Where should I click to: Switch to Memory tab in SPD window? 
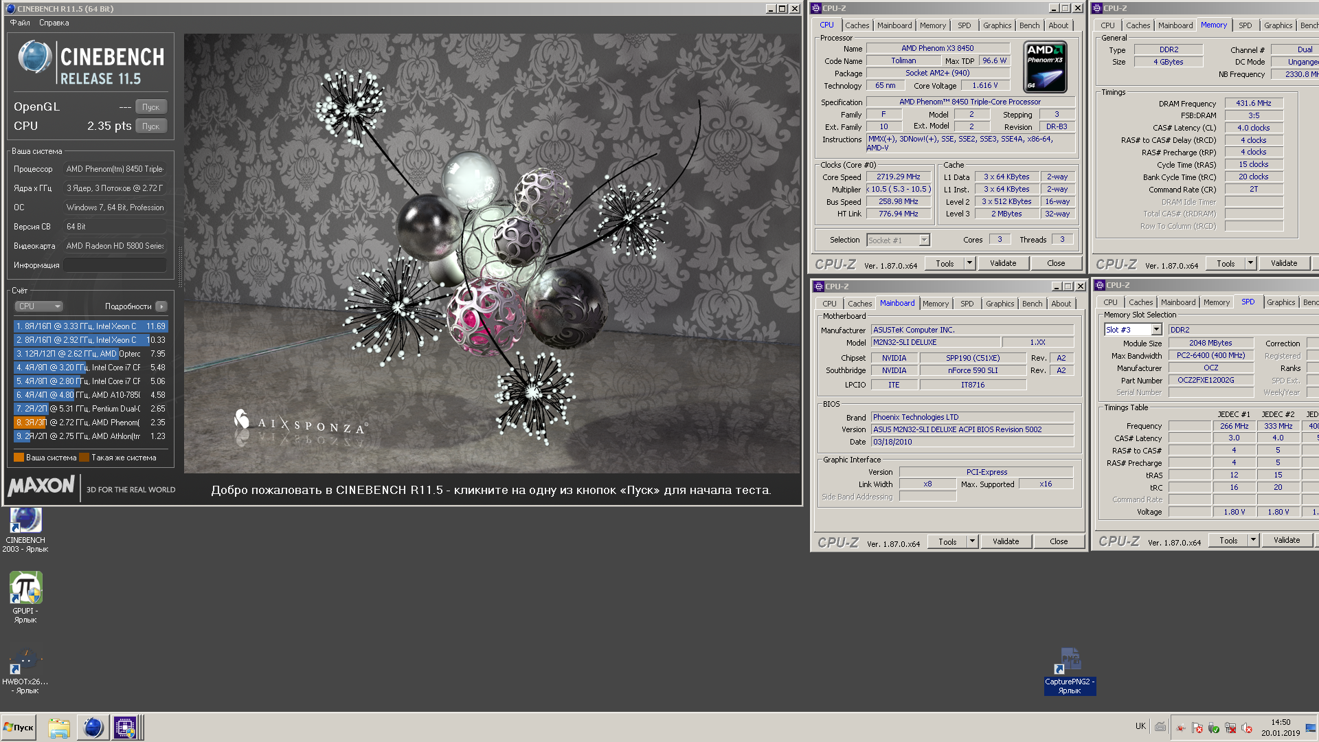pyautogui.click(x=1217, y=302)
